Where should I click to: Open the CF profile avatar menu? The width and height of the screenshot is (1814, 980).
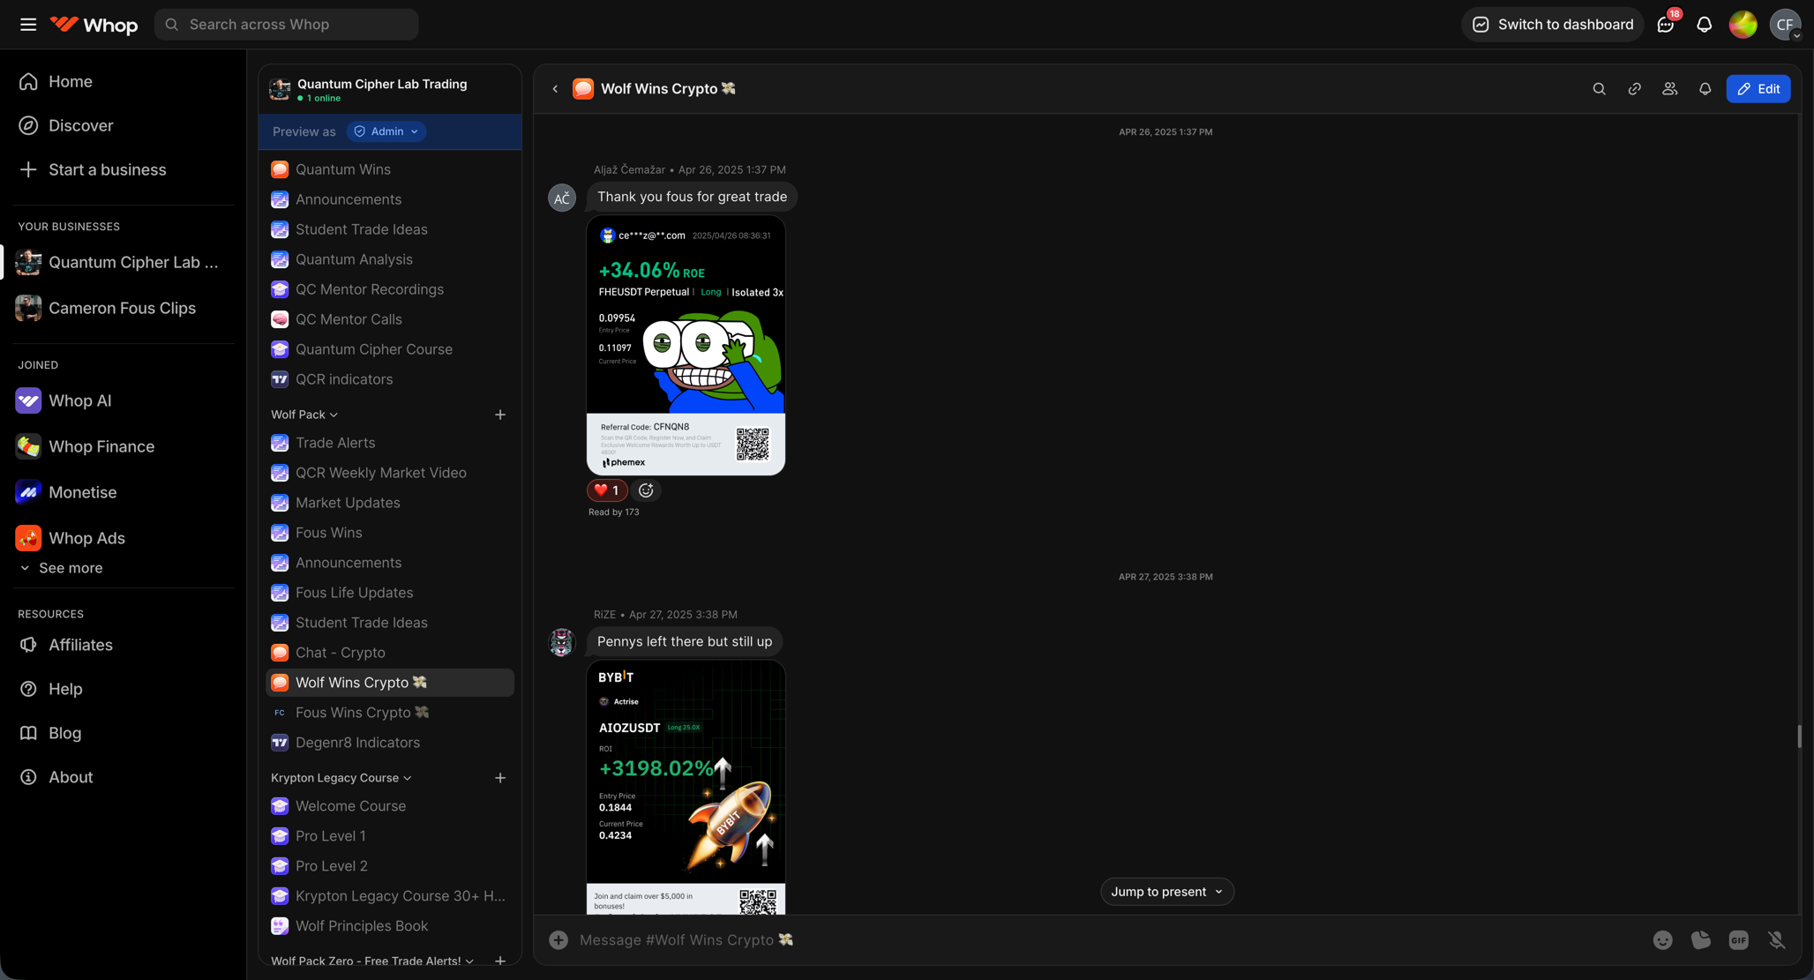(x=1785, y=25)
